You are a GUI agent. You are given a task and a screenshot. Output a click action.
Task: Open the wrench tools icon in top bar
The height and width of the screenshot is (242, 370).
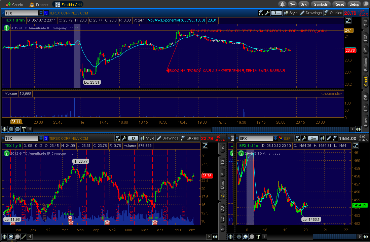292,4
